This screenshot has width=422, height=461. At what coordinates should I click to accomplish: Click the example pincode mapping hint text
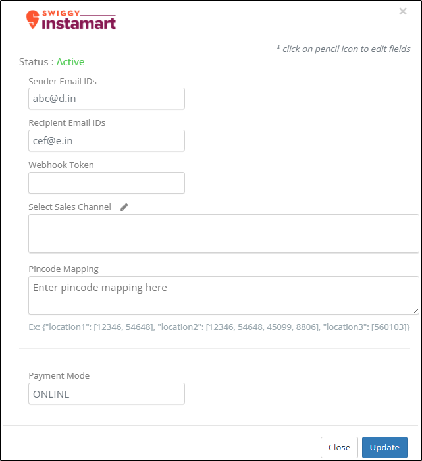pos(219,327)
